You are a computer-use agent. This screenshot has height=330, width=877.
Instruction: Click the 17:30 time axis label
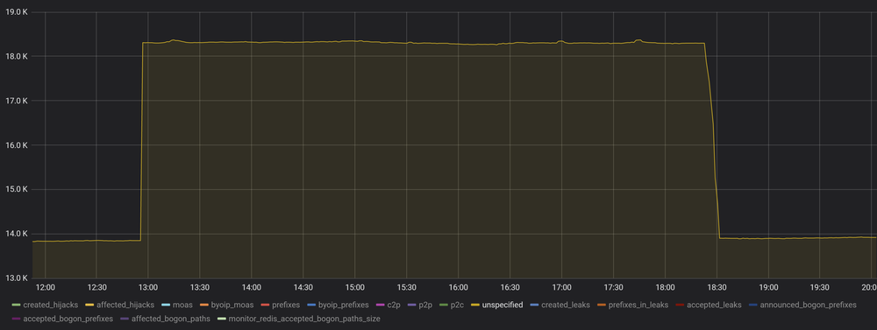[614, 288]
